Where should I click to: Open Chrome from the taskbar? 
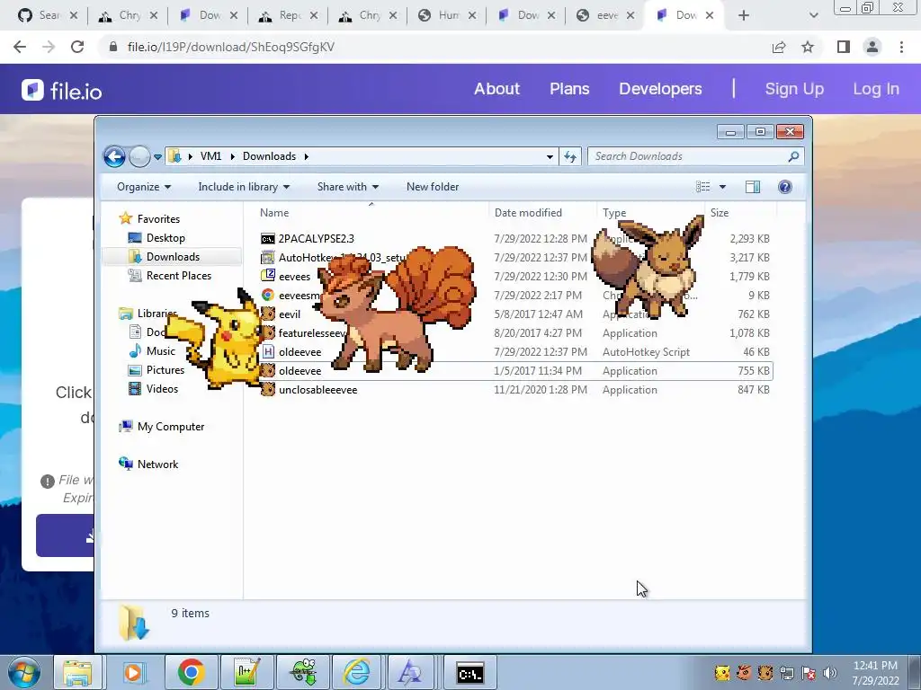pyautogui.click(x=191, y=672)
